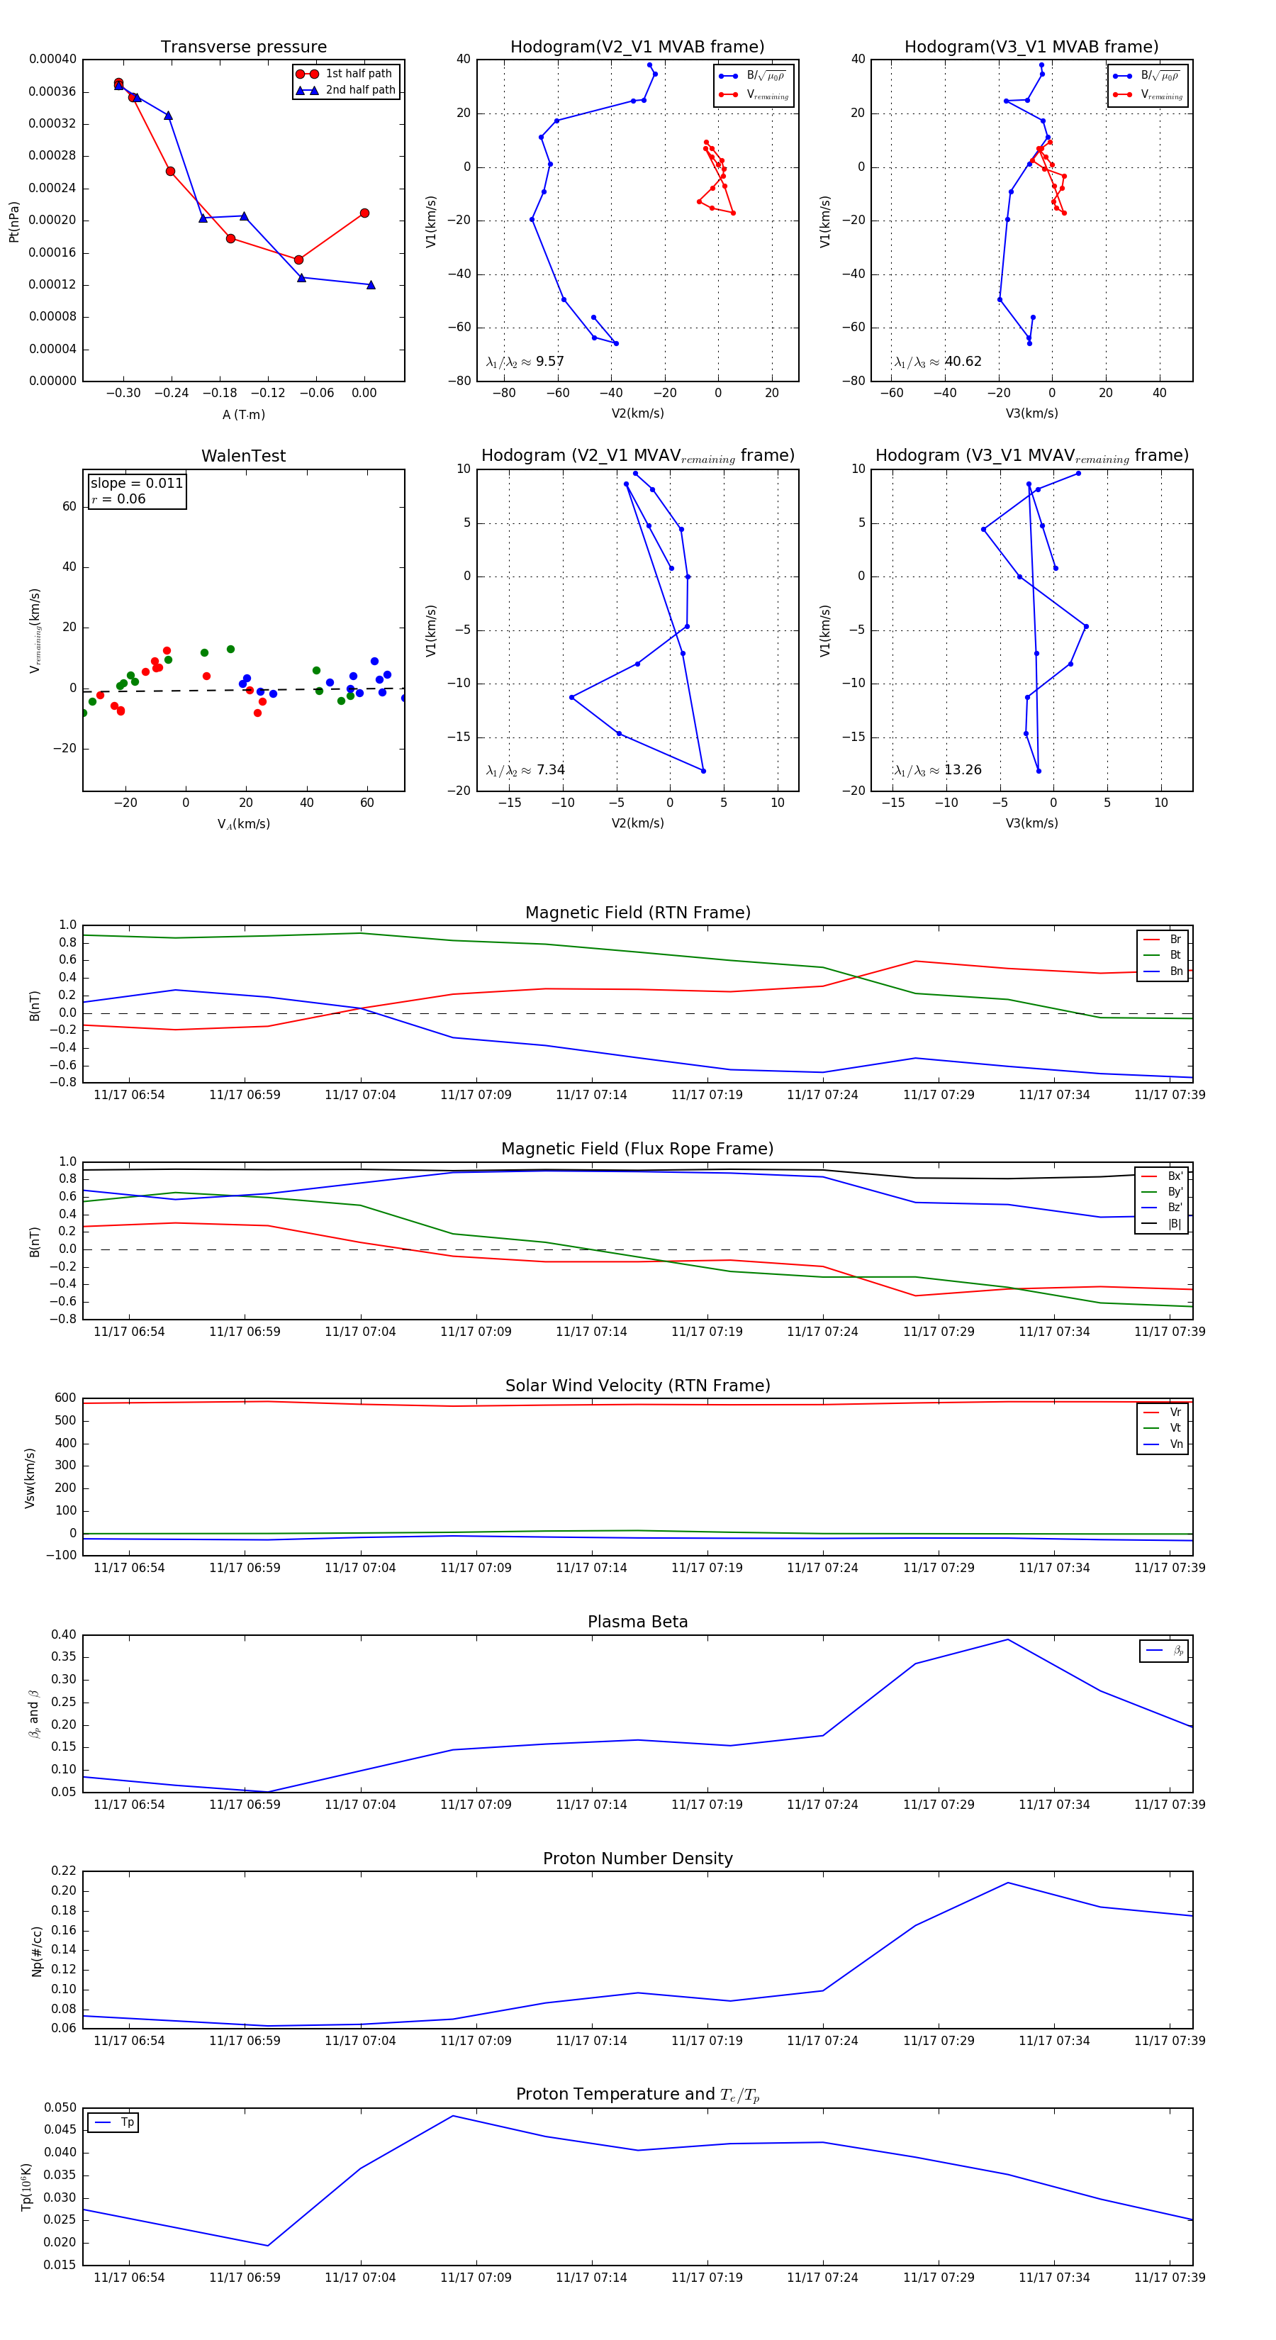Click the 'WalenTest' plot title
The image size is (1276, 2340).
243,456
